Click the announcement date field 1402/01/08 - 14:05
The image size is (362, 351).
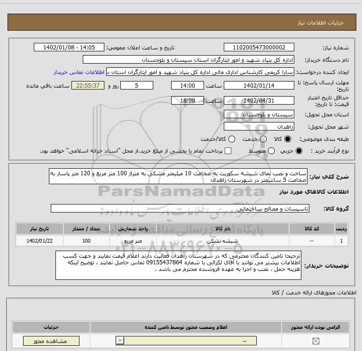tap(69, 47)
